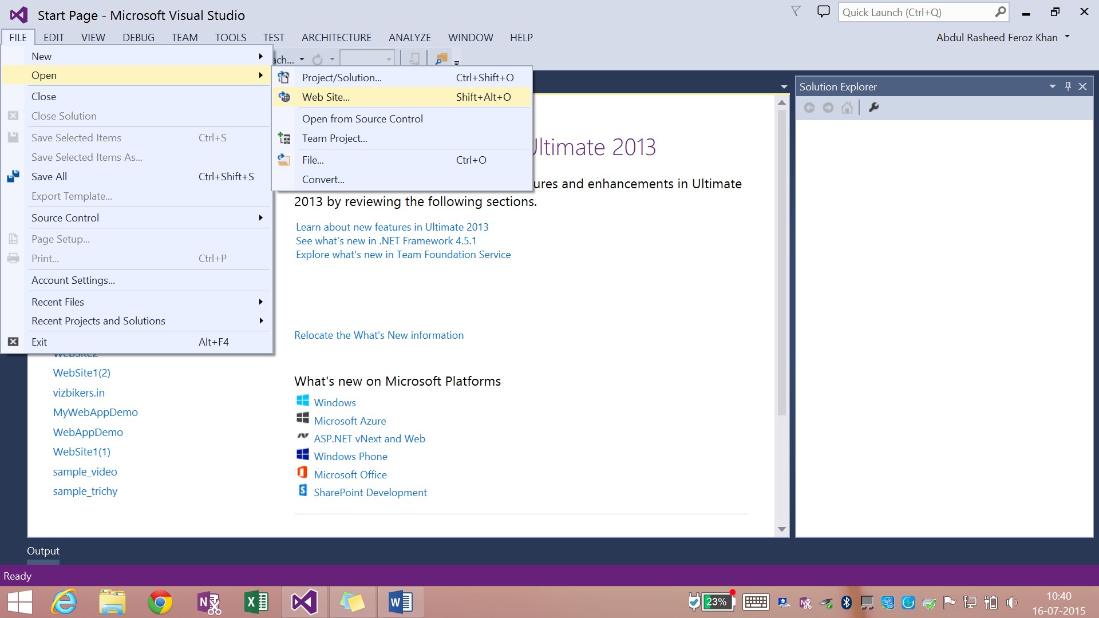The image size is (1099, 618).
Task: Open File Explorer from the taskbar
Action: pos(112,602)
